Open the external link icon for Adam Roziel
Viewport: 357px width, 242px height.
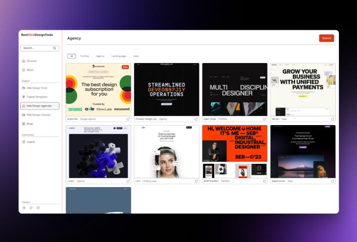(x=264, y=119)
